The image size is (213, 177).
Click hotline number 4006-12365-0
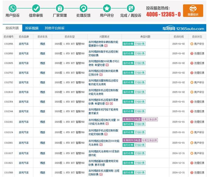pyautogui.click(x=163, y=14)
